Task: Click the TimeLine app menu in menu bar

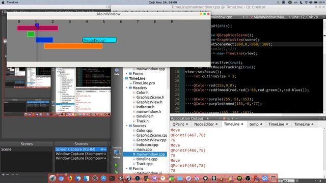Action: [x=12, y=2]
